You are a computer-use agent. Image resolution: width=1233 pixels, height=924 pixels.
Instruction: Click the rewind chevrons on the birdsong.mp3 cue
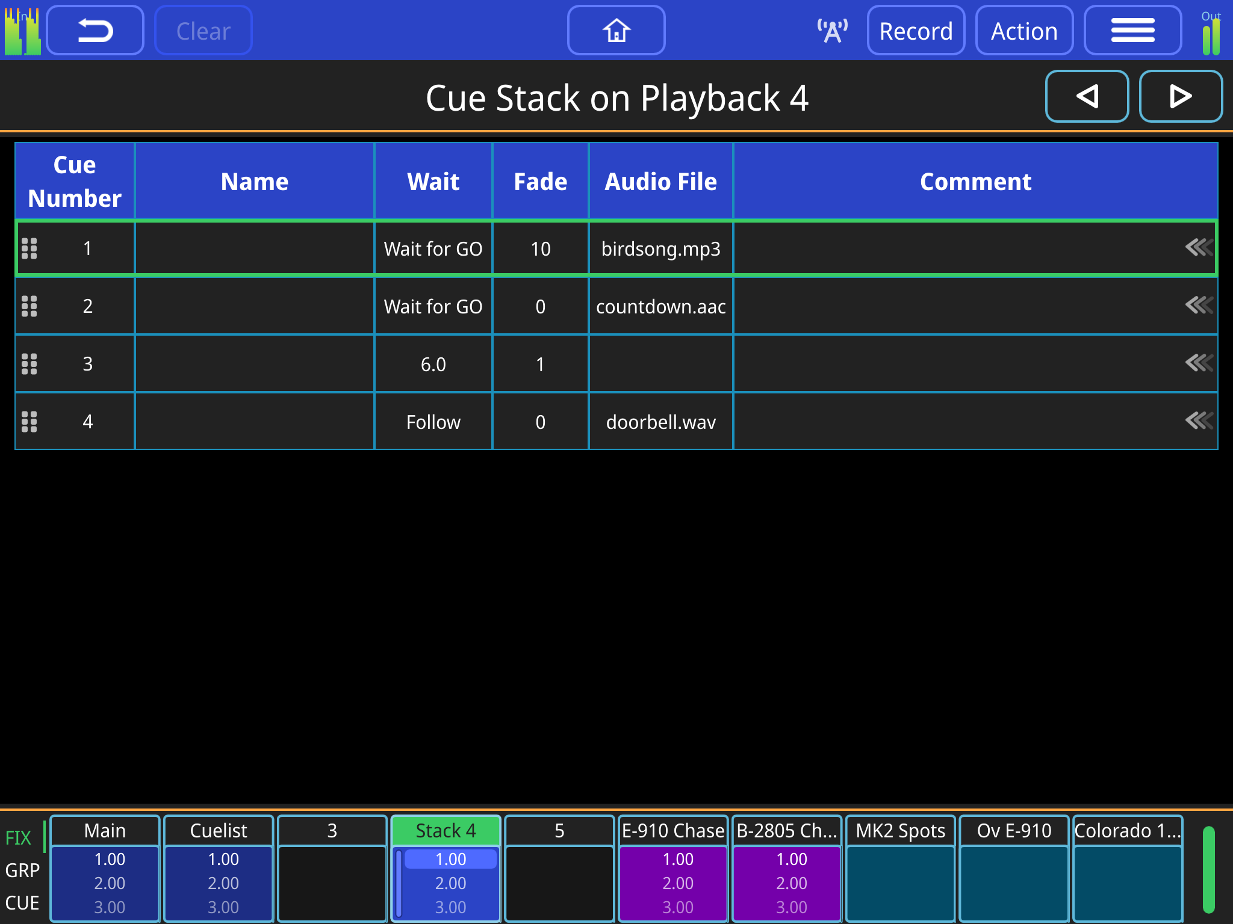coord(1200,247)
